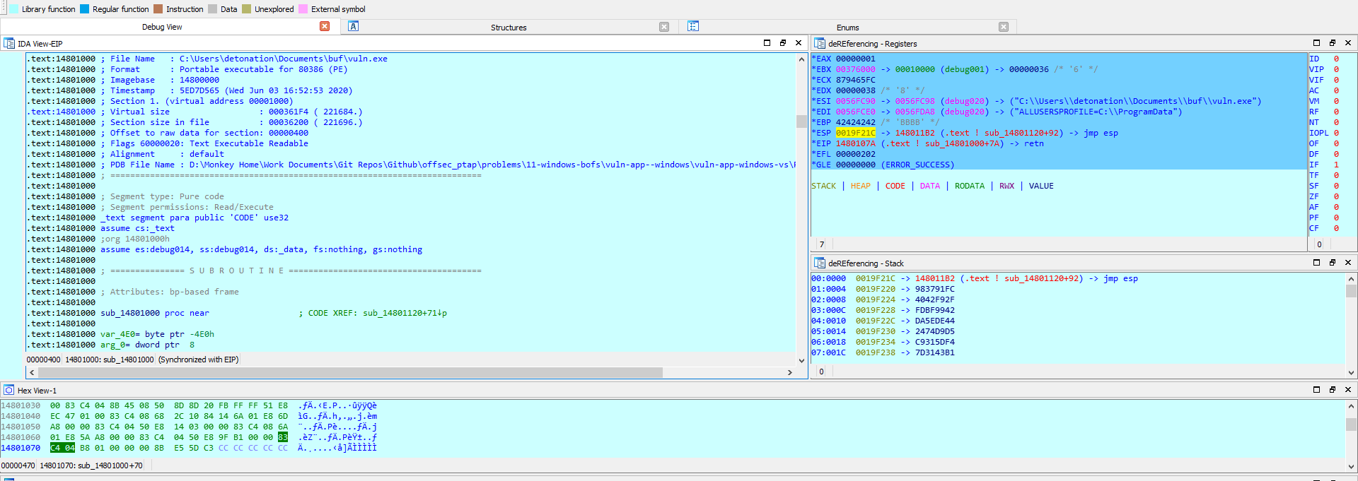
Task: Click the Instruction legend color box
Action: coord(158,9)
